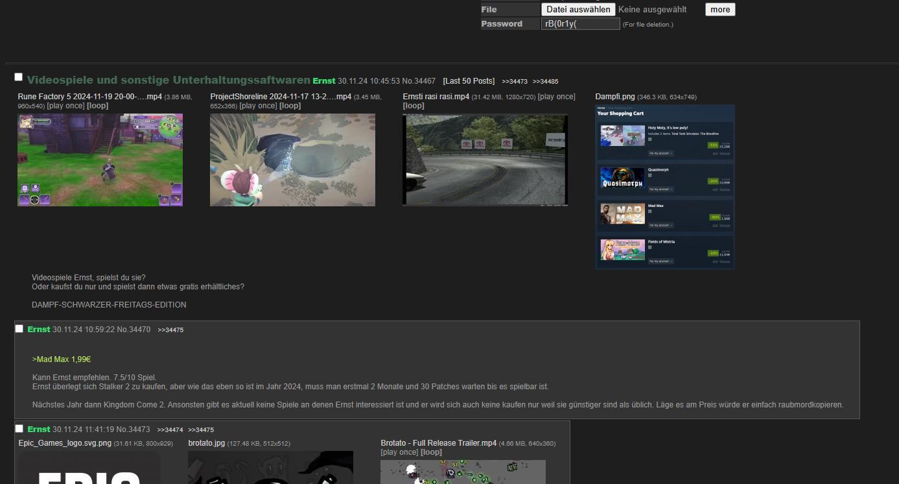Open the Brotato trailer video thumbnail
The height and width of the screenshot is (484, 899).
(x=463, y=472)
